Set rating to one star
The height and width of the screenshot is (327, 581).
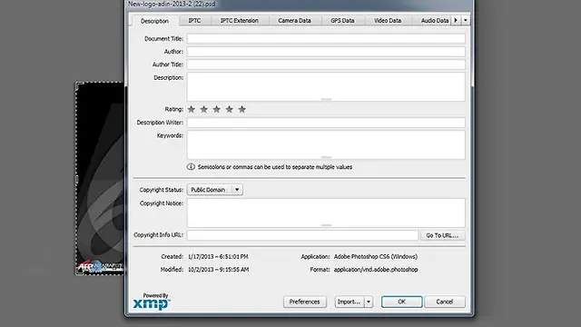pyautogui.click(x=192, y=109)
